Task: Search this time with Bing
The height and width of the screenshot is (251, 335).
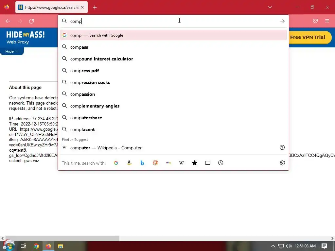Action: [x=142, y=163]
